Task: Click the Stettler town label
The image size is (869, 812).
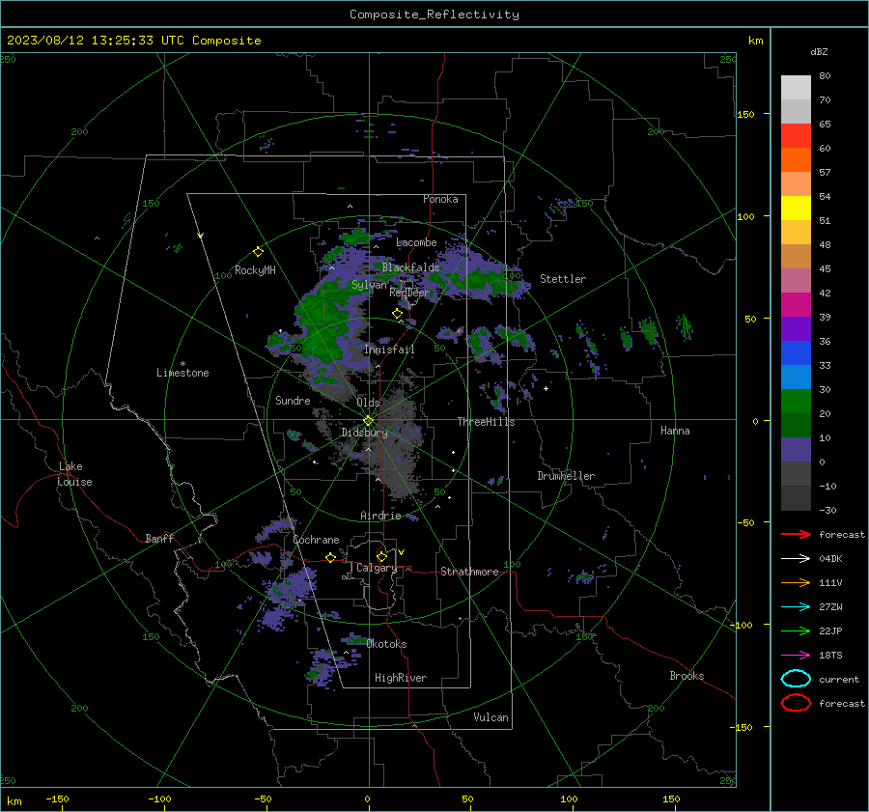Action: click(563, 279)
